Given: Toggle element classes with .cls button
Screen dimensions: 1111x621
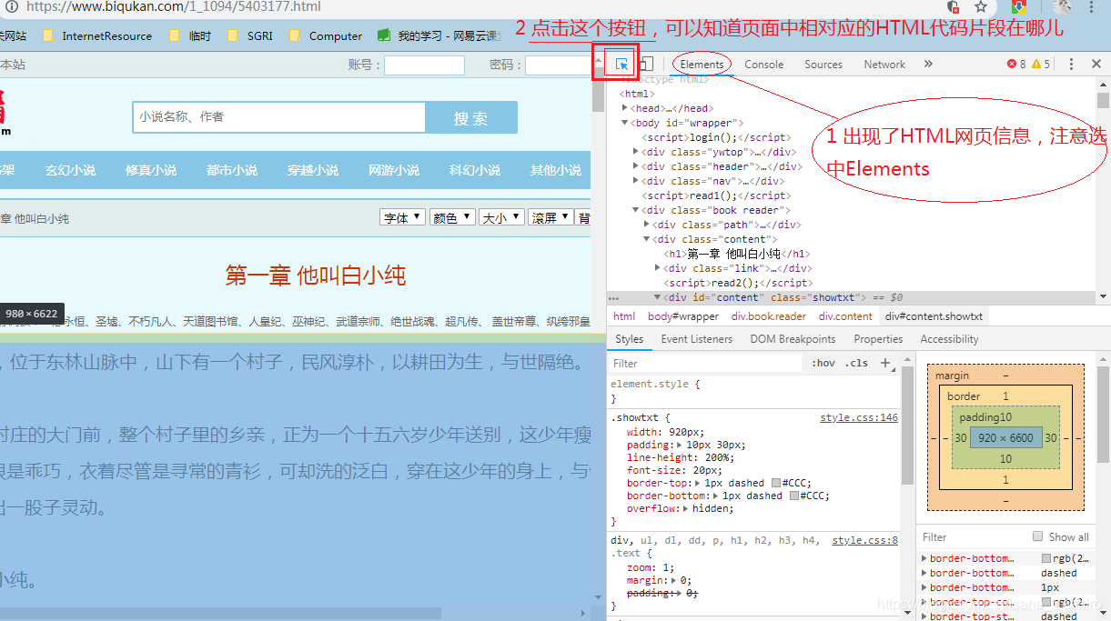Looking at the screenshot, I should tap(854, 363).
